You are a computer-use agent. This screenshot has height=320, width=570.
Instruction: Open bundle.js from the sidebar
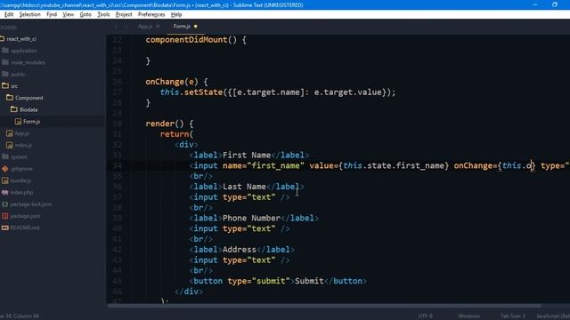coord(20,180)
